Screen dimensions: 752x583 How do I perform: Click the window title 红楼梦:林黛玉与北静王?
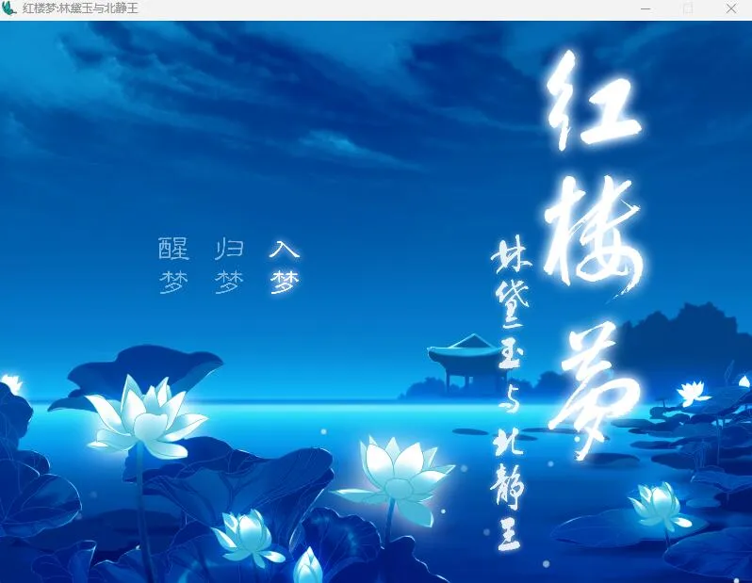(x=80, y=8)
